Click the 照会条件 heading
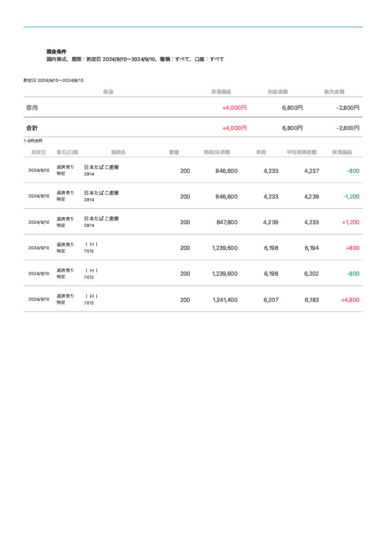 (57, 52)
